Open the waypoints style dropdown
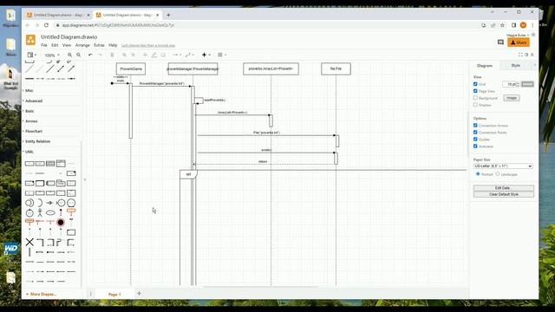Viewport: 555px width, 312px height. point(189,55)
